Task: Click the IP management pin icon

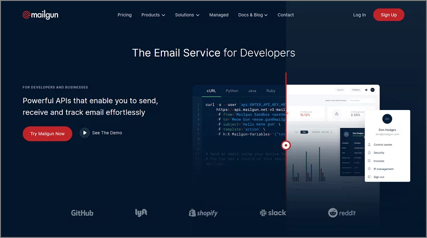Action: [369, 169]
